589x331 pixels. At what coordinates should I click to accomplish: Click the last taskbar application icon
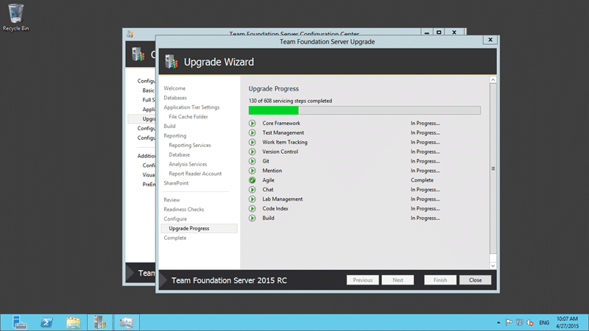click(x=127, y=322)
